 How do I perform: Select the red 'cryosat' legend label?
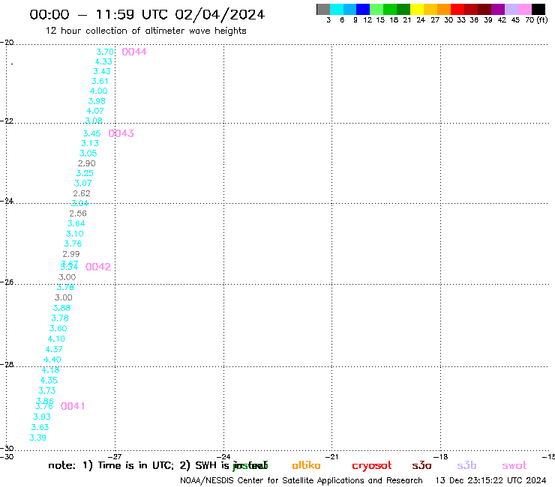coord(372,465)
